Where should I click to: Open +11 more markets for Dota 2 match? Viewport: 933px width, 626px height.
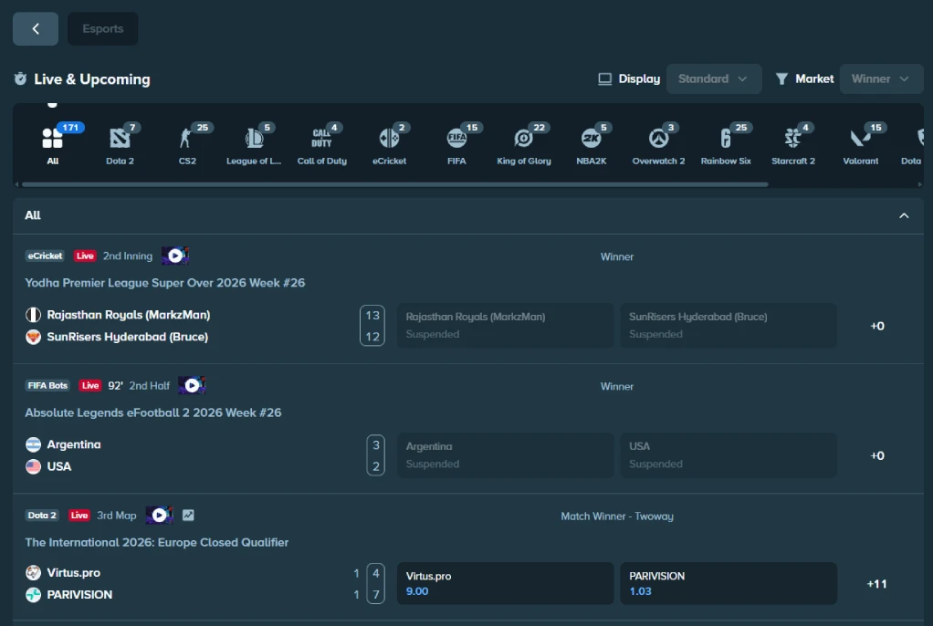[x=877, y=584]
